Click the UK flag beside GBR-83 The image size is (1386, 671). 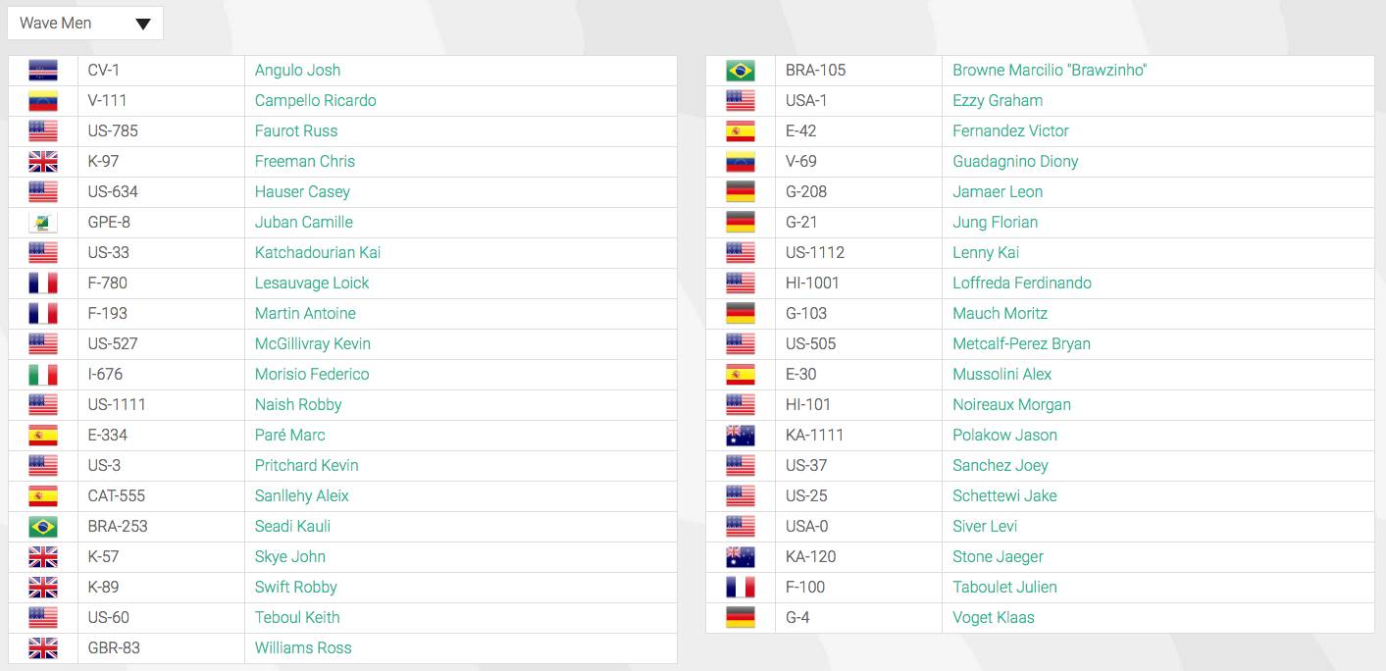coord(43,648)
